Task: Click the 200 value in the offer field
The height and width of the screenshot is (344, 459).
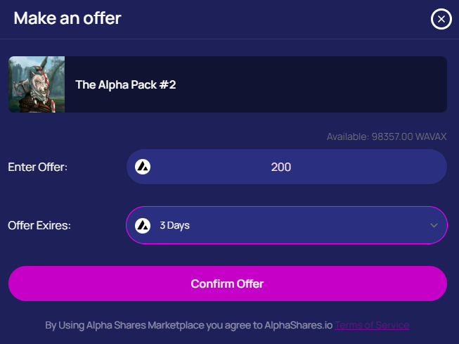Action: (281, 167)
